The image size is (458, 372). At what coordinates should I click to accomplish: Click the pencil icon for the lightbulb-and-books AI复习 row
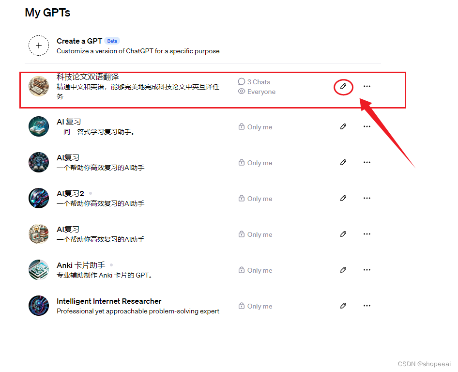343,234
